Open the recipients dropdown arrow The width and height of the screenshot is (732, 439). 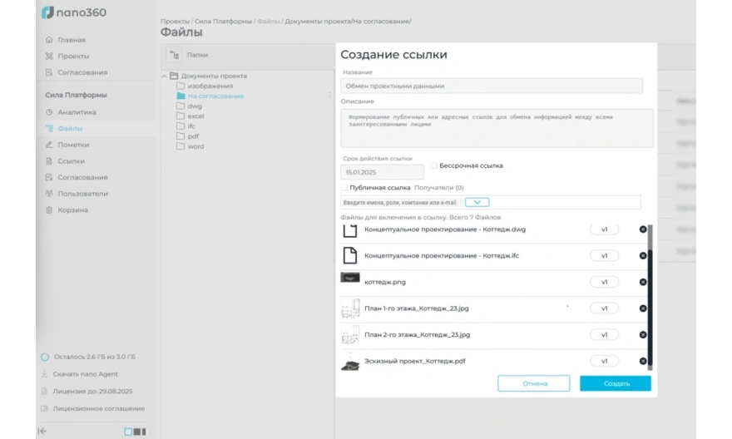pyautogui.click(x=477, y=202)
